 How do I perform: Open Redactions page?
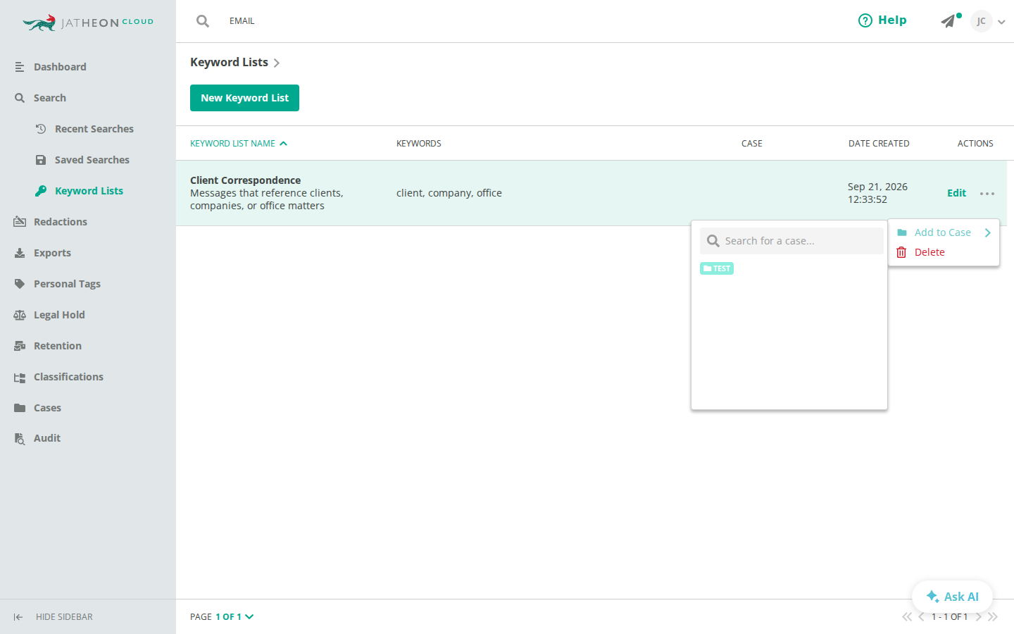click(60, 222)
